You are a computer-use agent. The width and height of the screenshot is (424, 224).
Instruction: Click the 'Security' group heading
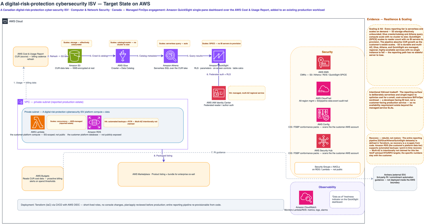pyautogui.click(x=327, y=52)
